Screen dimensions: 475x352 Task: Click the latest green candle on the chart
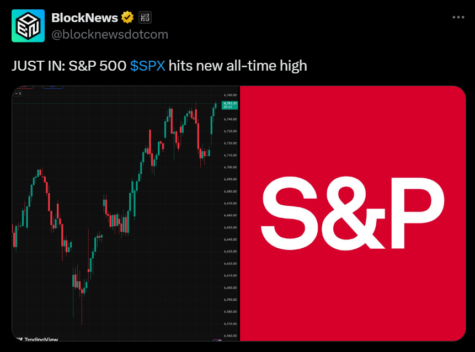215,105
